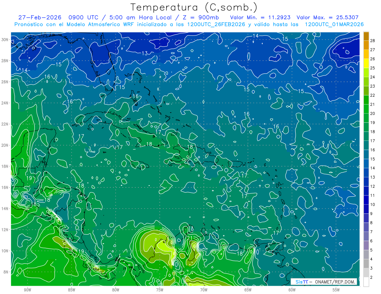Click the 24N latitude axis label
The height and width of the screenshot is (294, 381).
5,103
